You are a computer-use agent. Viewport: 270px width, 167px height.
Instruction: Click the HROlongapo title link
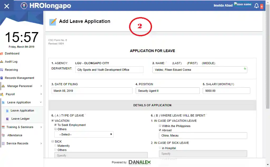click(50, 6)
